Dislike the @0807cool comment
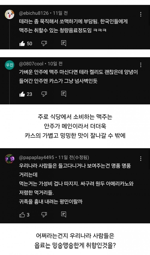The height and width of the screenshot is (255, 150). click(x=44, y=94)
